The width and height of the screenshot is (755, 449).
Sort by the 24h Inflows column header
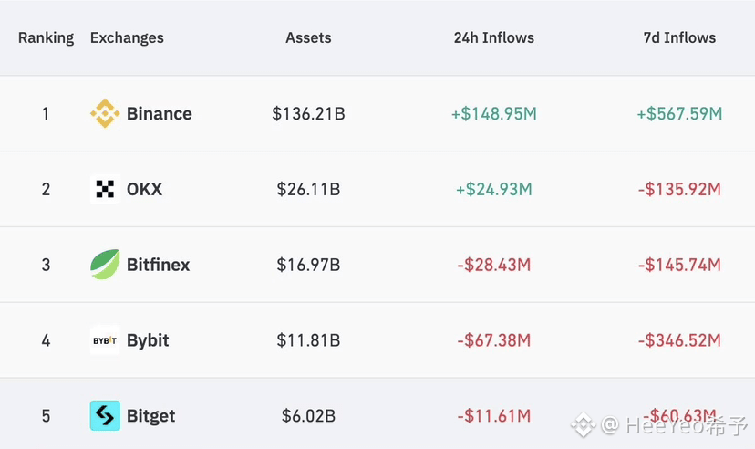494,37
